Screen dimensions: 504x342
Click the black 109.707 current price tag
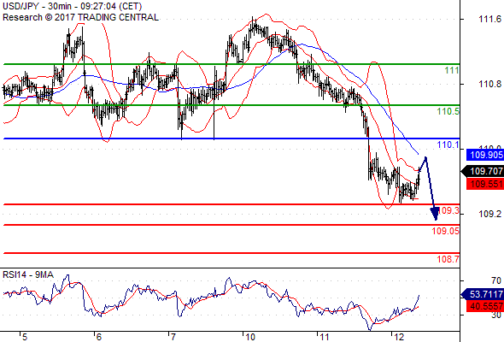483,171
